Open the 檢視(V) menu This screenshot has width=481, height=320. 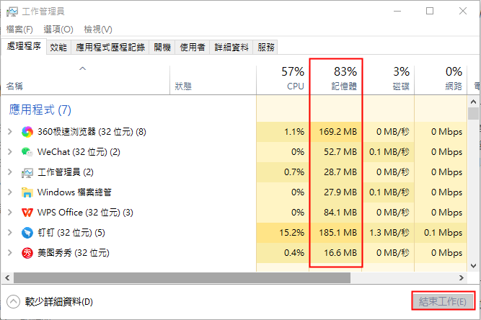[x=98, y=30]
